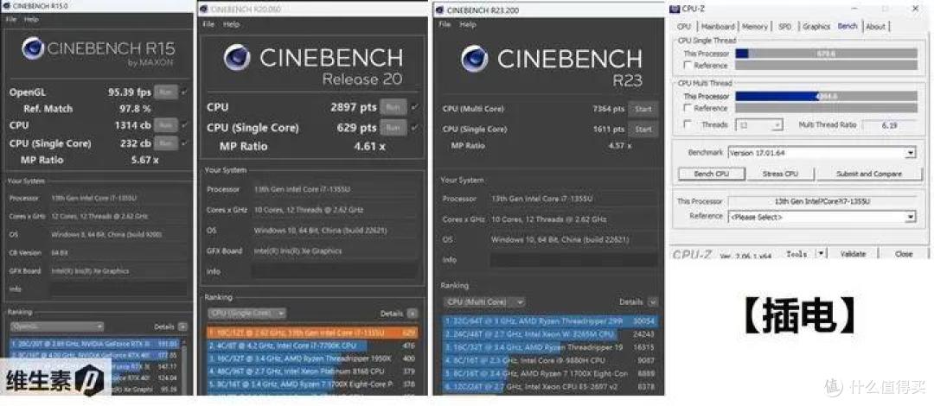Viewport: 934px width, 406px height.
Task: Switch to the SPD tab in CPU-Z
Action: click(x=784, y=27)
